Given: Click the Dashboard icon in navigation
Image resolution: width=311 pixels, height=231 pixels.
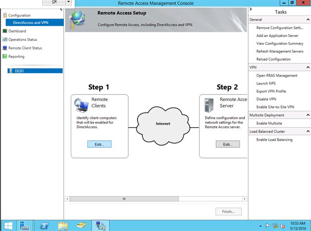Looking at the screenshot, I should 5,31.
